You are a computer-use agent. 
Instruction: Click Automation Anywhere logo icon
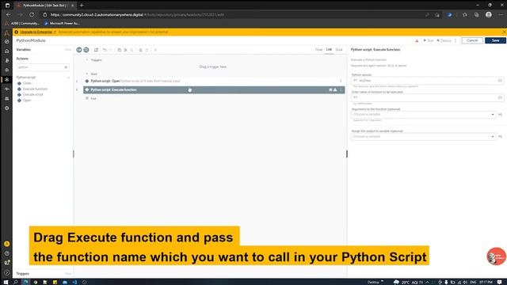tap(7, 32)
